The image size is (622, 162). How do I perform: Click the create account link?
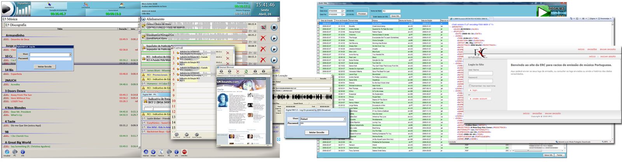click(x=479, y=99)
